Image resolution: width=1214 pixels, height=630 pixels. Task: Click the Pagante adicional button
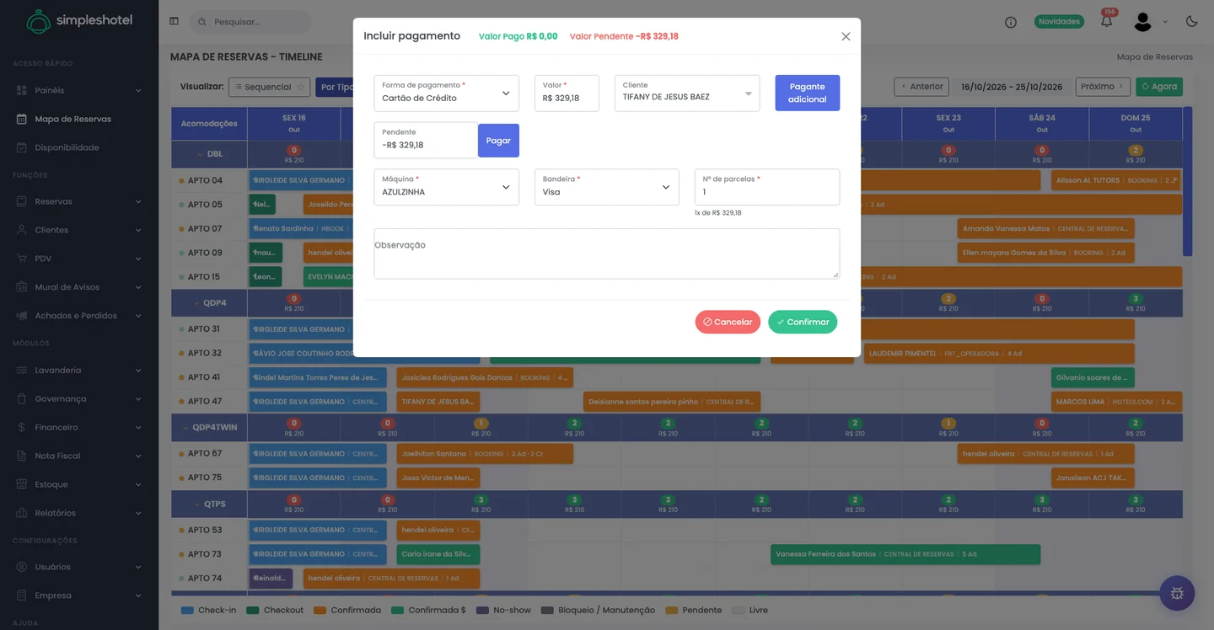(807, 93)
